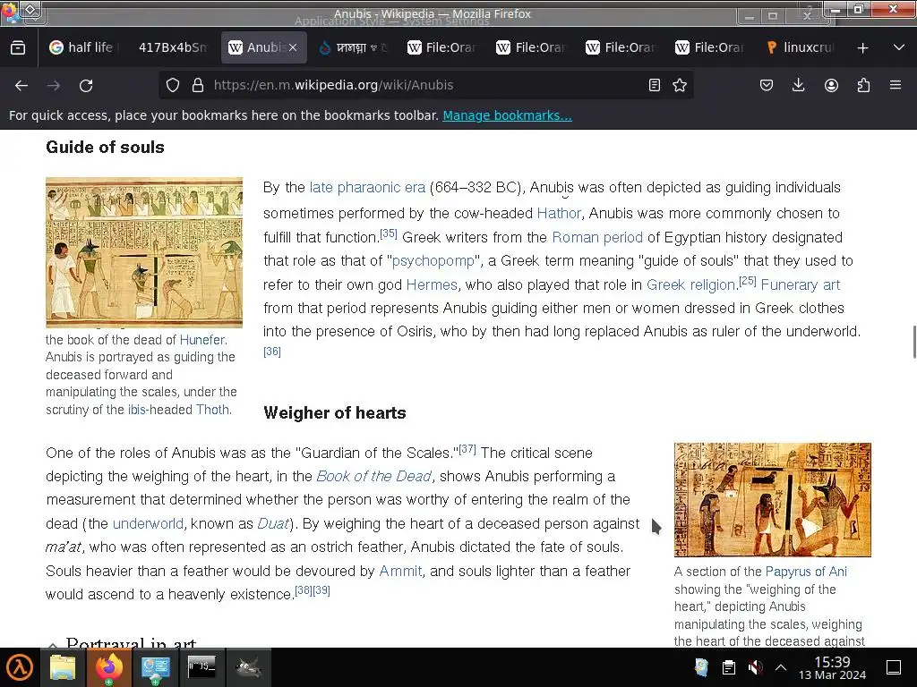Screen dimensions: 917x687
Task: Jump to citation [36]
Action: tap(272, 351)
